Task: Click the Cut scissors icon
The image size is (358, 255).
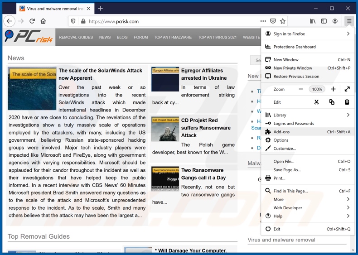Action: (316, 102)
